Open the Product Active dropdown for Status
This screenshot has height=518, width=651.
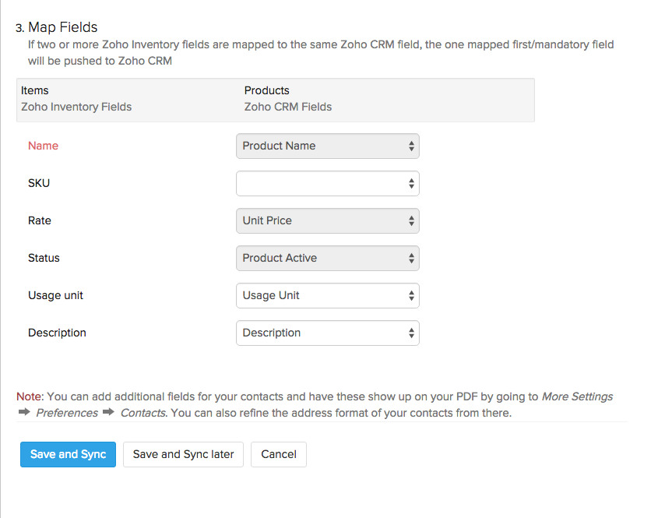(x=327, y=258)
